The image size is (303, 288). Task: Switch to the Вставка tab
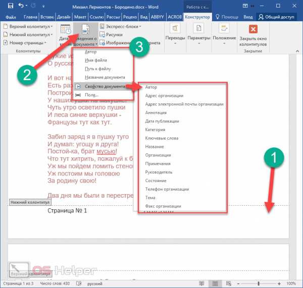[47, 17]
